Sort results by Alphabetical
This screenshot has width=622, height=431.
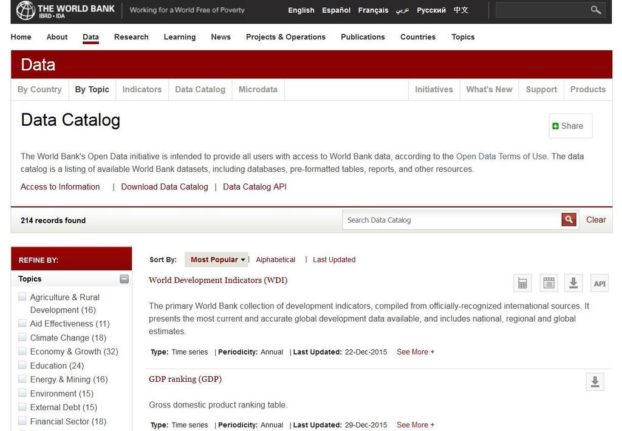coord(276,260)
